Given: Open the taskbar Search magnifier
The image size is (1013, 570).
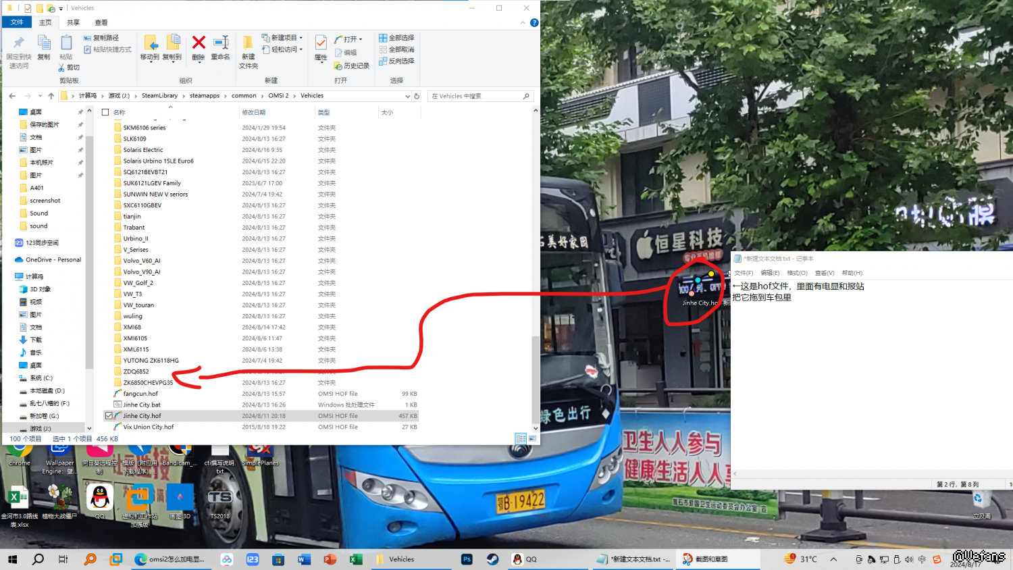Looking at the screenshot, I should tap(38, 559).
